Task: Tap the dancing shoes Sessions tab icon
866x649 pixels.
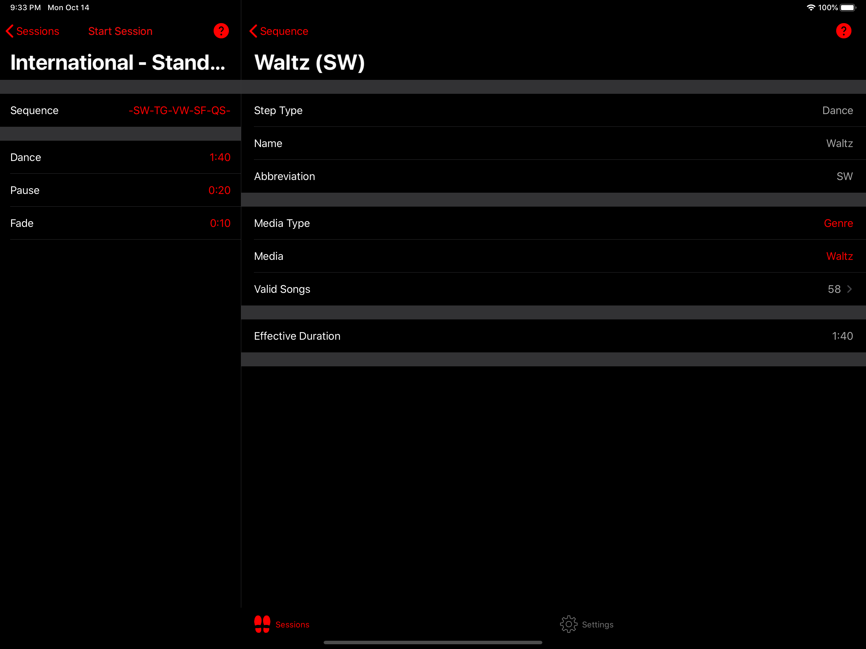Action: coord(262,624)
